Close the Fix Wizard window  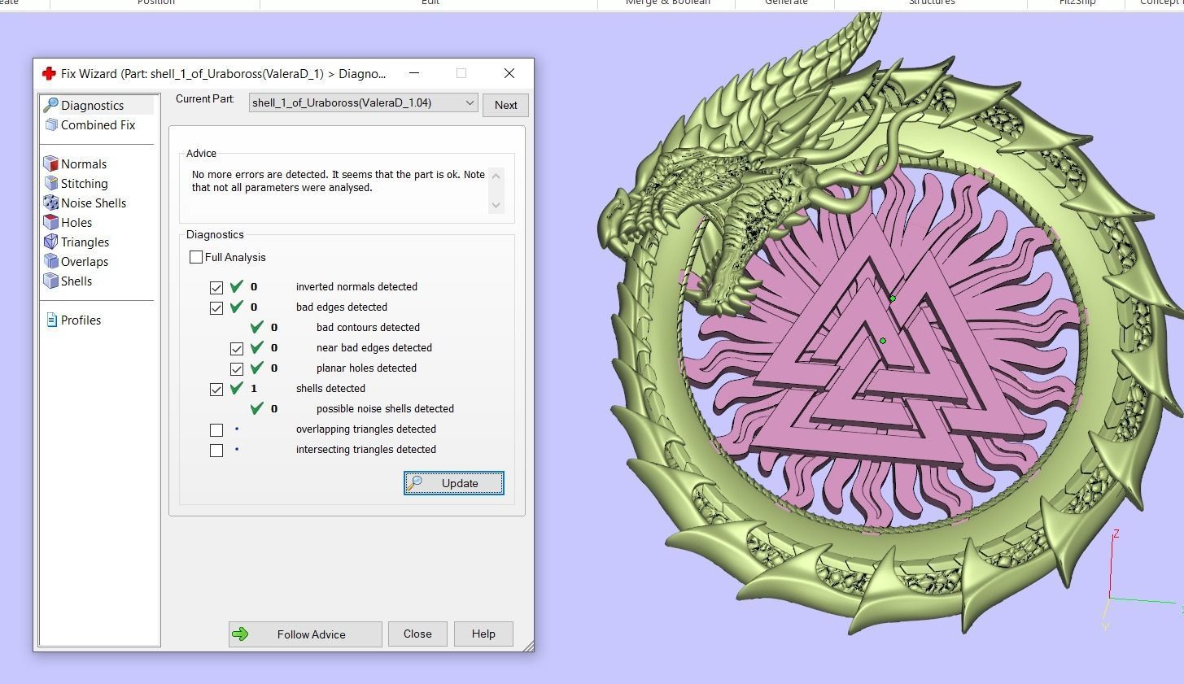(x=509, y=73)
